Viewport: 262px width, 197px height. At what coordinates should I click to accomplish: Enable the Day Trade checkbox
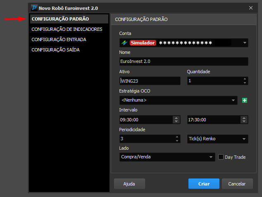[221, 157]
